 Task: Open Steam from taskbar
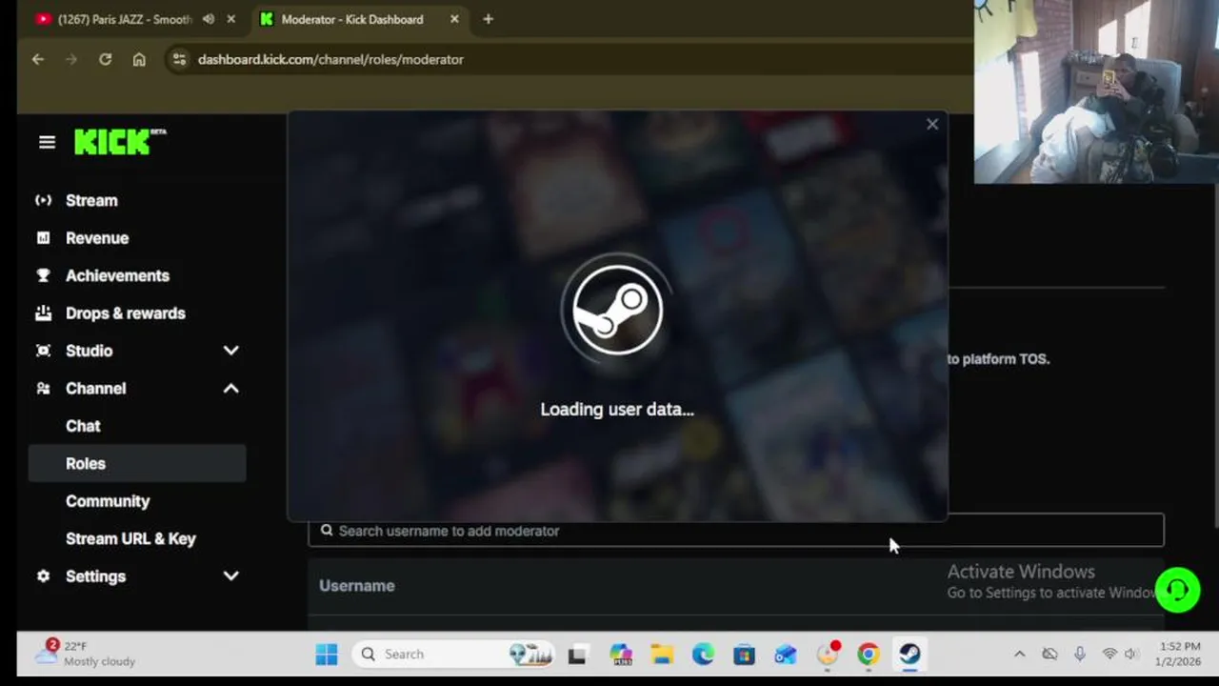(x=909, y=655)
